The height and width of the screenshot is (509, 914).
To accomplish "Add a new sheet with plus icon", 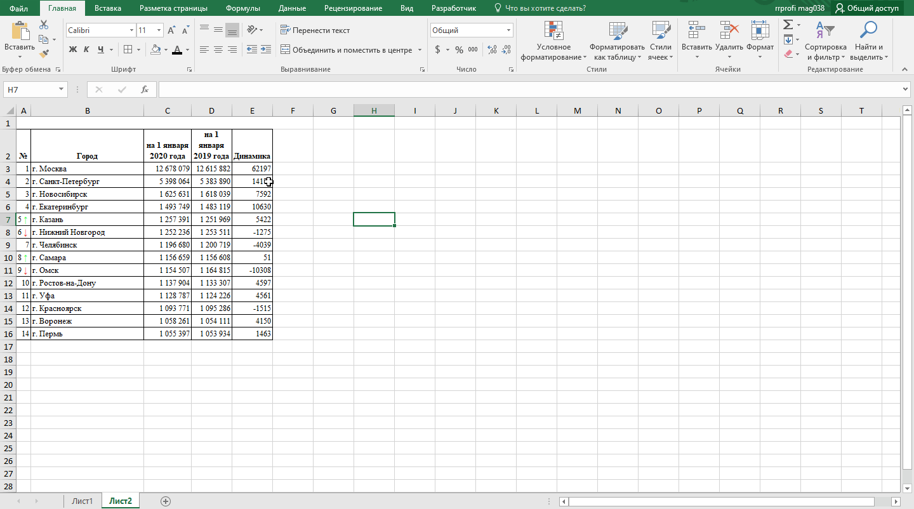I will click(166, 501).
